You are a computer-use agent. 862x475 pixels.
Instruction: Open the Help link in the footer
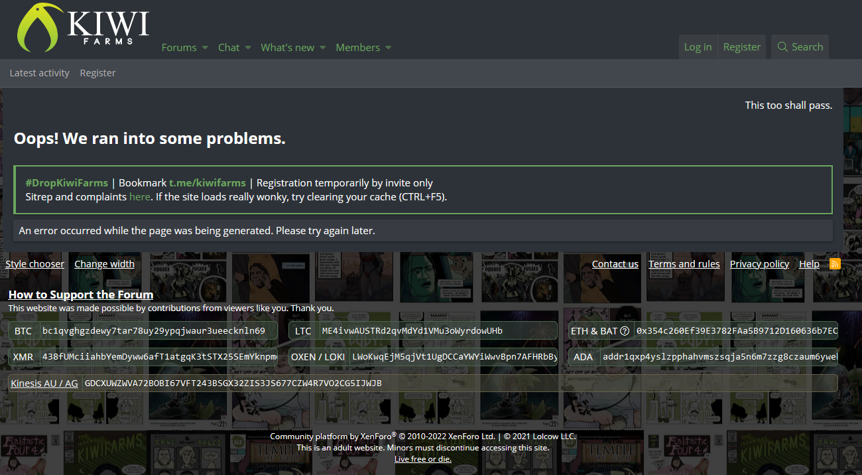pyautogui.click(x=810, y=264)
